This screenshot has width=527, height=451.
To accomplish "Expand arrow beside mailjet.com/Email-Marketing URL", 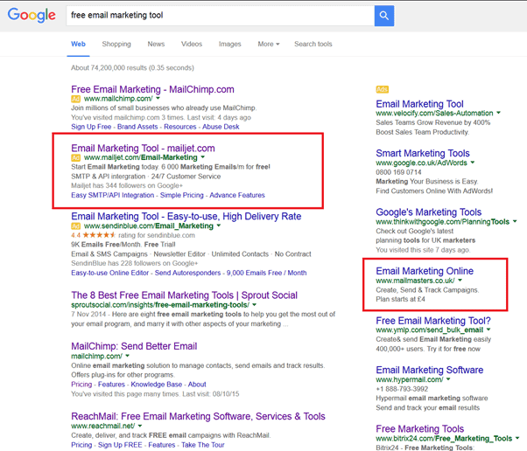I will [x=203, y=157].
